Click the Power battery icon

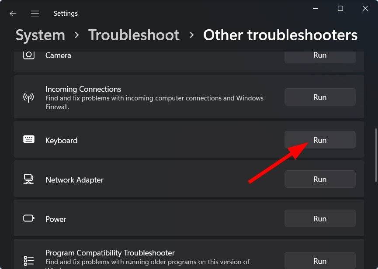pyautogui.click(x=28, y=218)
